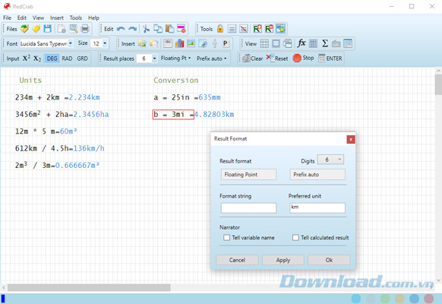
Task: Cut selection with the scissors icon
Action: pos(146,28)
